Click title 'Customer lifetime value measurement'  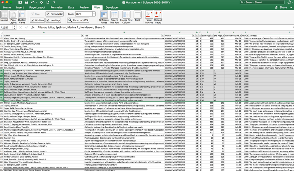[101, 154]
